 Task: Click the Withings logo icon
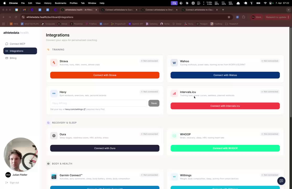[174, 177]
